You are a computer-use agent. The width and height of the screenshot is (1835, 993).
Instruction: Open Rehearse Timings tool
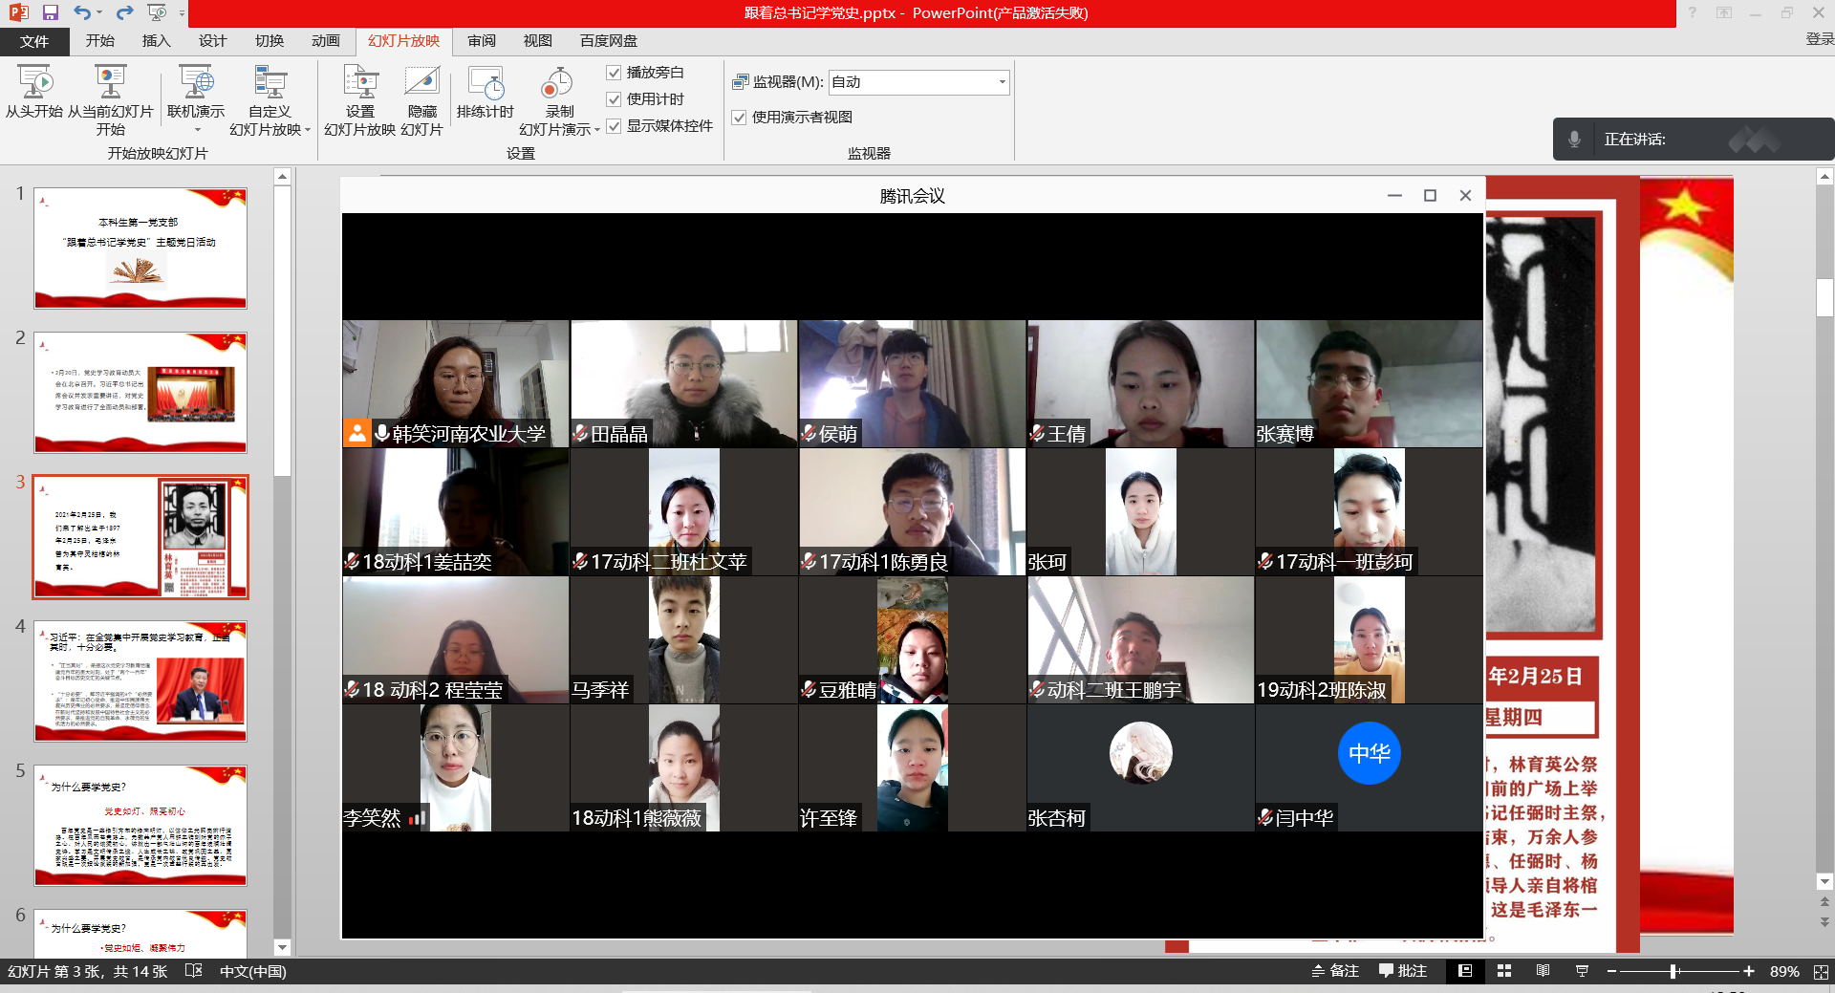click(486, 96)
